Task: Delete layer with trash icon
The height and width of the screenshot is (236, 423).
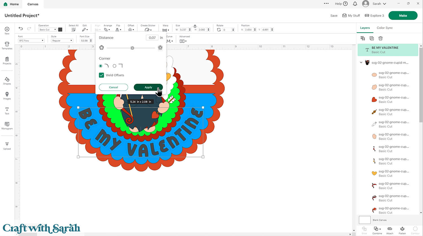Action: [x=380, y=38]
